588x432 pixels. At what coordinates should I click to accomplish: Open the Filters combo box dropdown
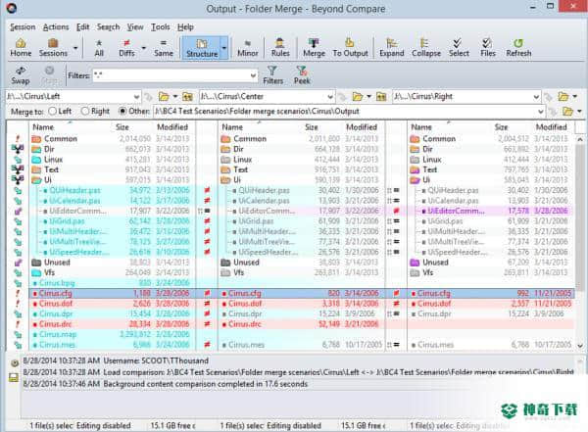[x=253, y=75]
